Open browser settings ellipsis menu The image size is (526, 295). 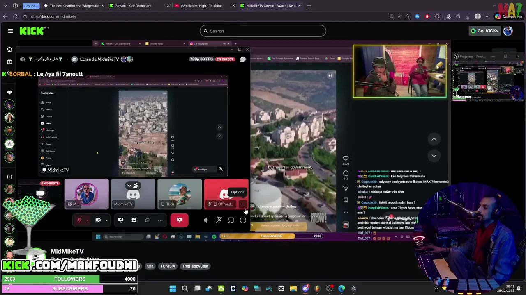(x=488, y=16)
